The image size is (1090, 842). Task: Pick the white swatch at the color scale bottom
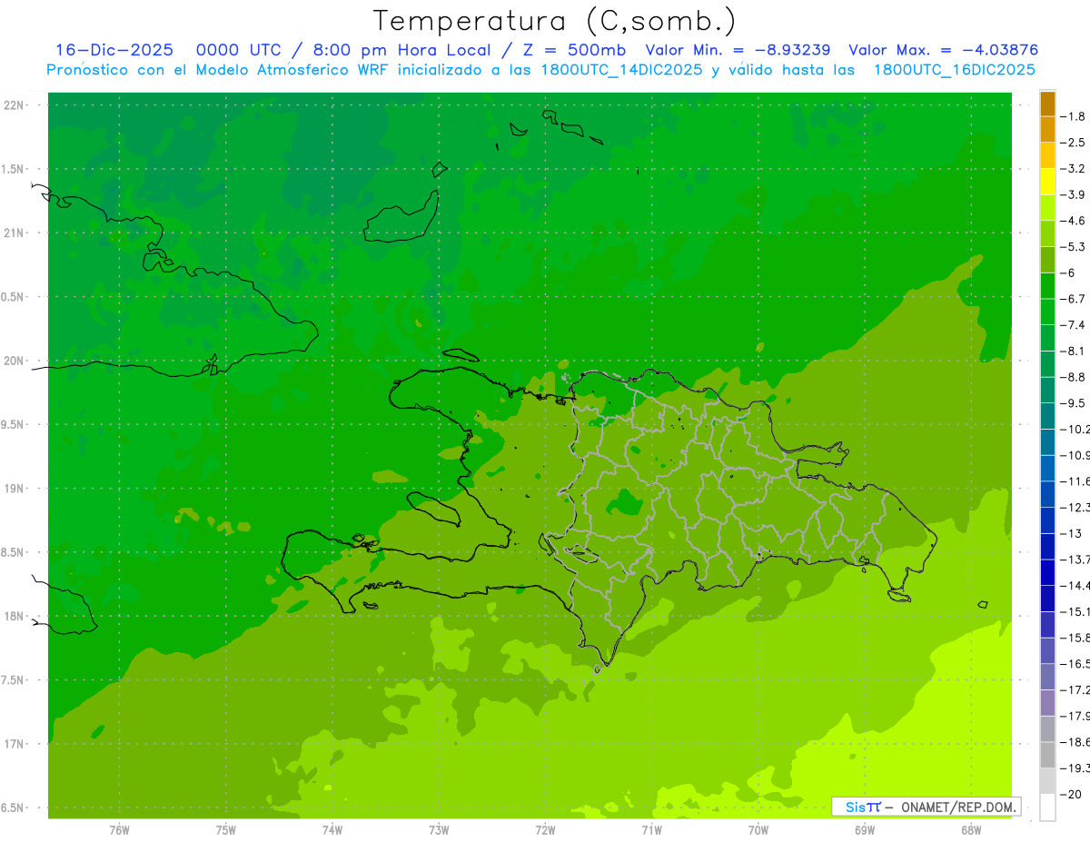pos(1047,807)
